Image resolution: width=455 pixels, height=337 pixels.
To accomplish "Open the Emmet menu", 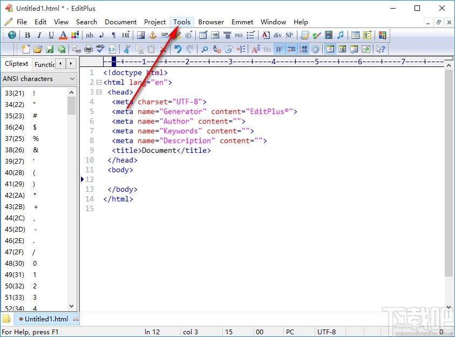I will tap(242, 22).
